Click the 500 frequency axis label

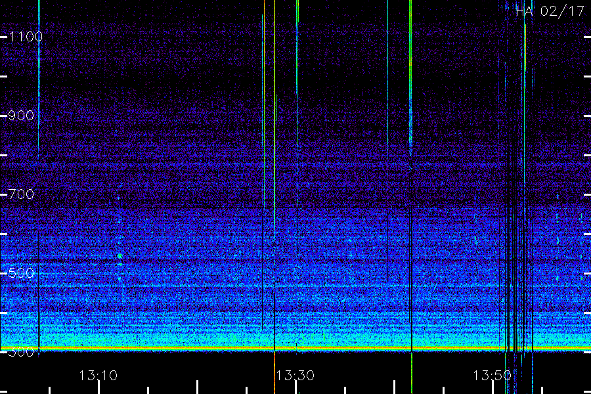tap(21, 273)
